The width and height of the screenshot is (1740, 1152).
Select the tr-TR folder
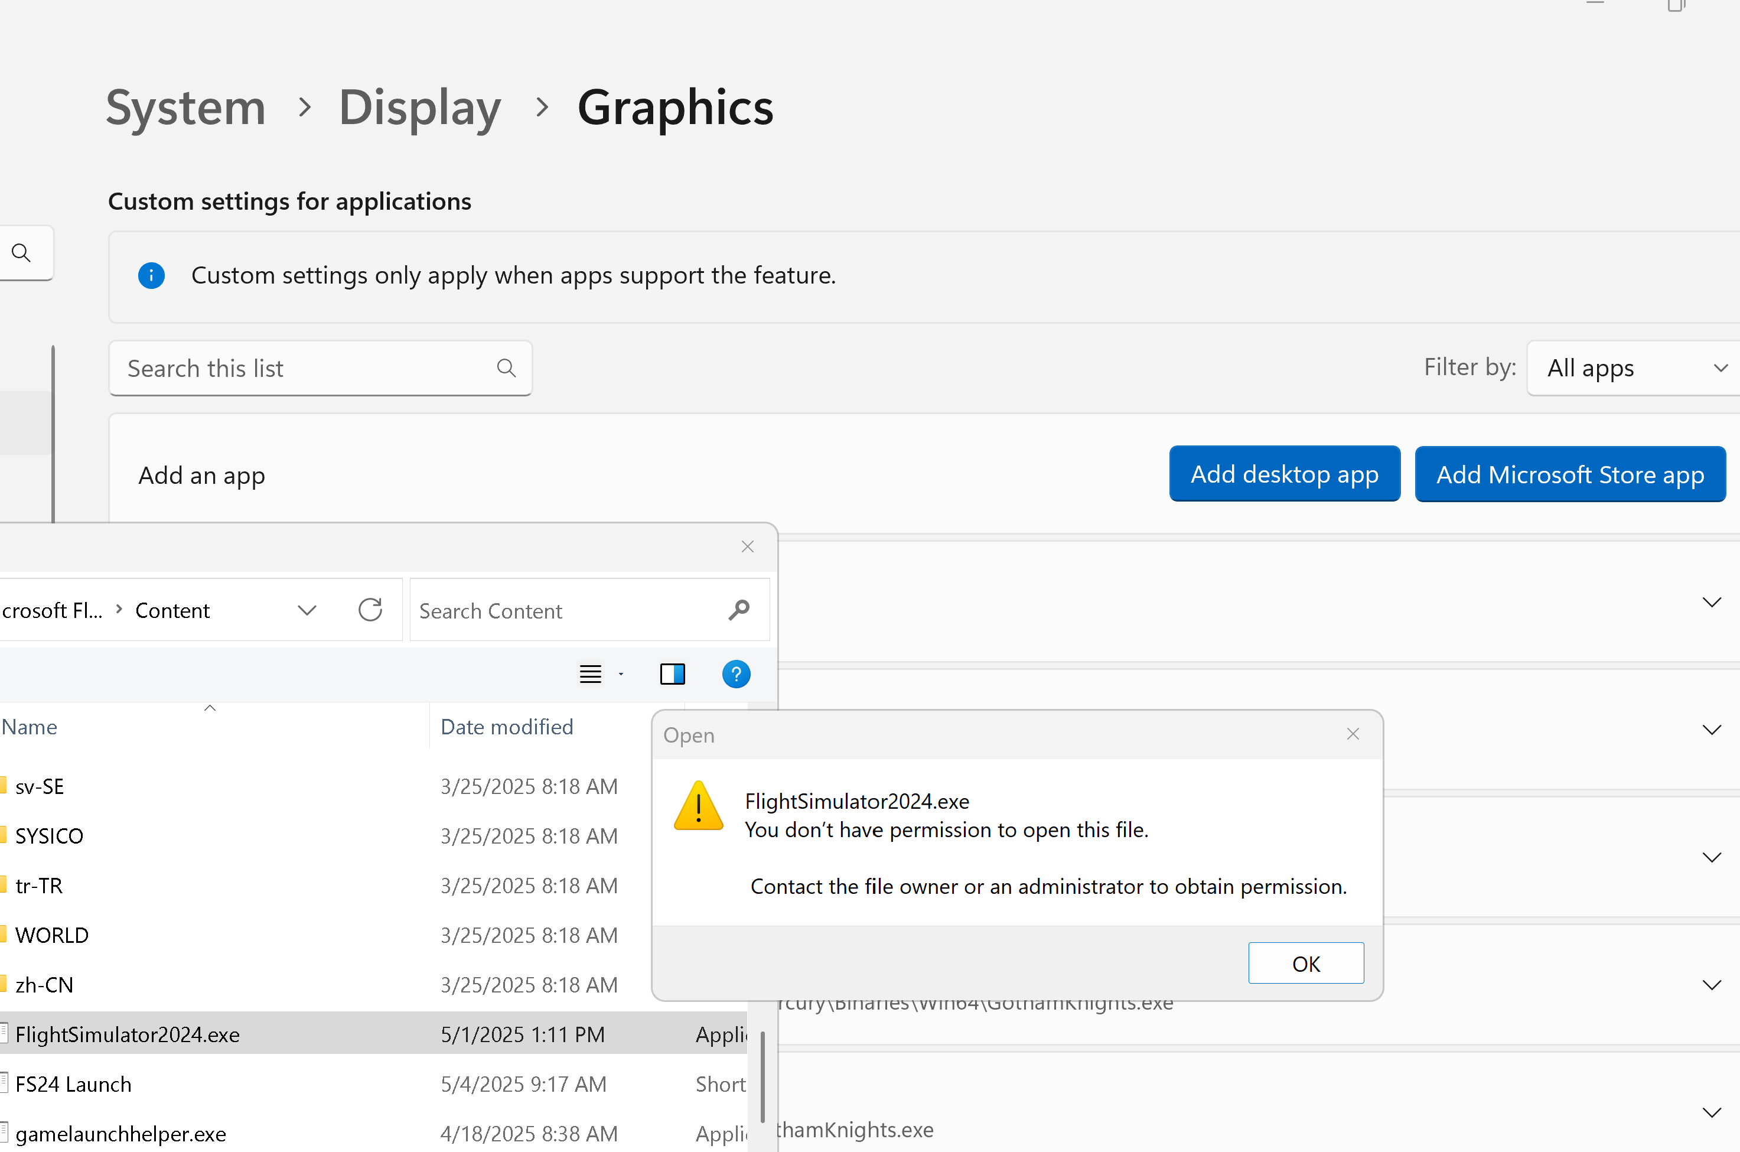39,886
